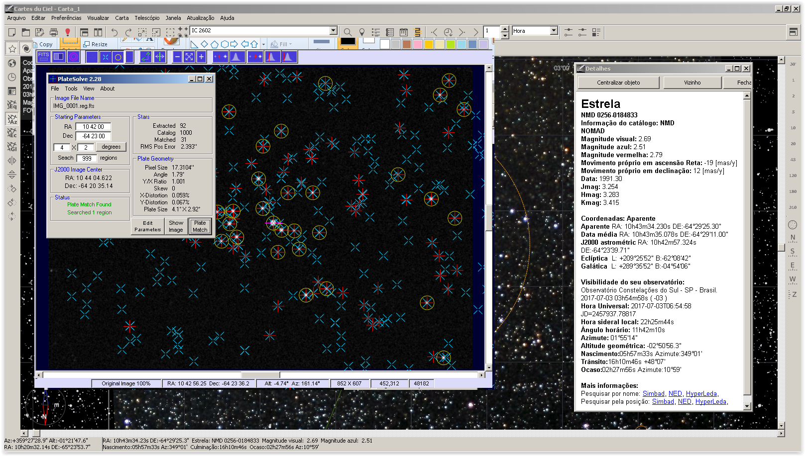This screenshot has width=805, height=456.
Task: Switch to azimuthal coordinates (Az) grid
Action: tap(12, 119)
